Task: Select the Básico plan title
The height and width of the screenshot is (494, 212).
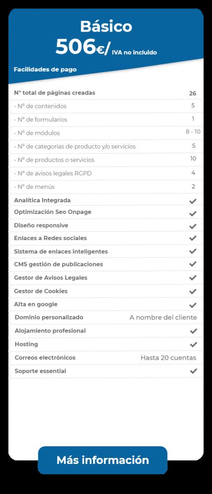Action: pyautogui.click(x=106, y=27)
